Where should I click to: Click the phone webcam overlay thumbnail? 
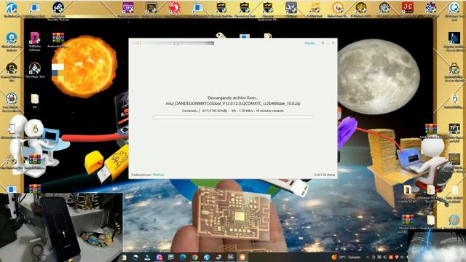(x=61, y=228)
